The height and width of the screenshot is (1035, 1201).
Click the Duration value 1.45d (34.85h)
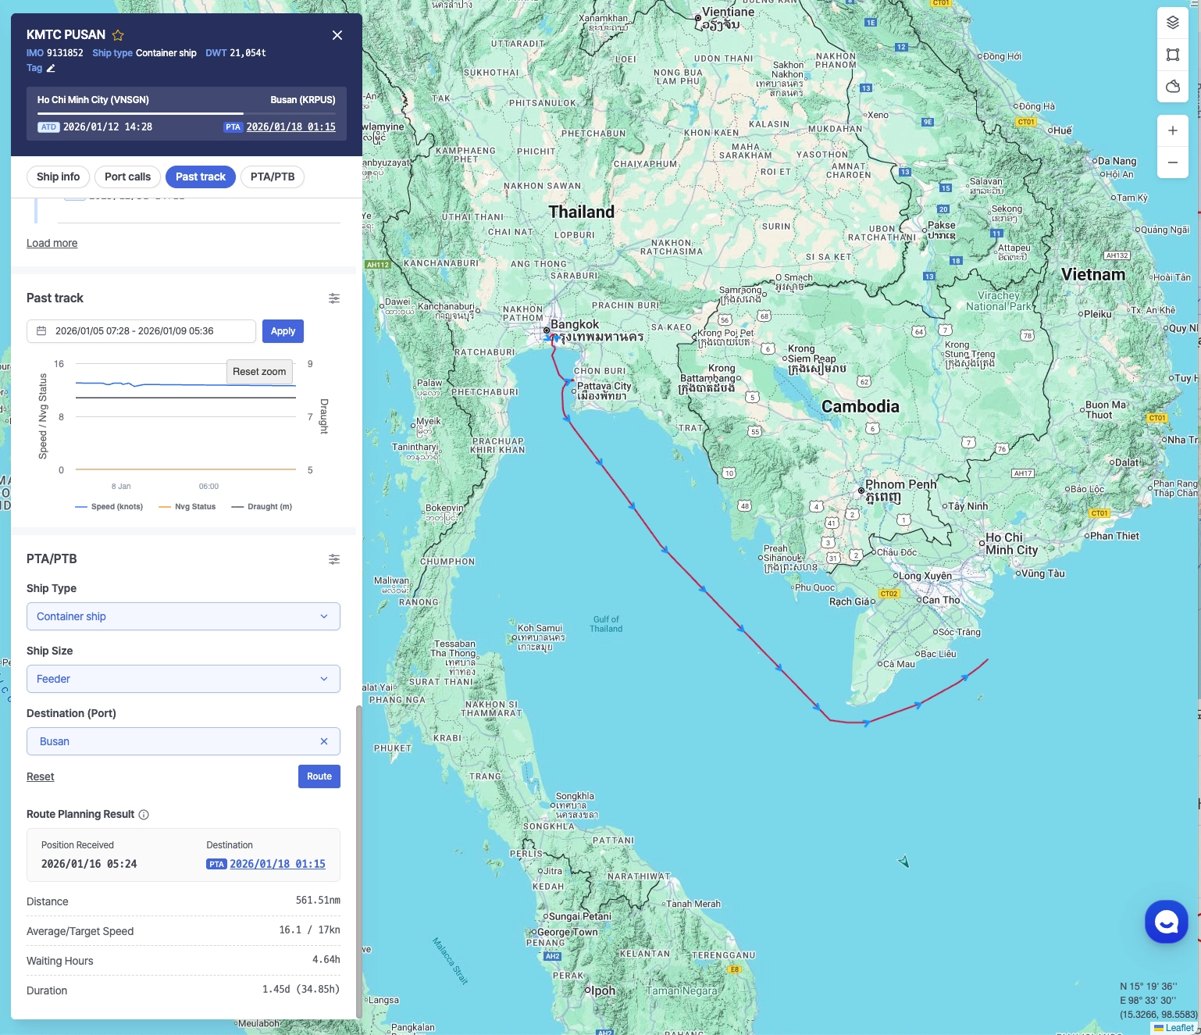301,990
